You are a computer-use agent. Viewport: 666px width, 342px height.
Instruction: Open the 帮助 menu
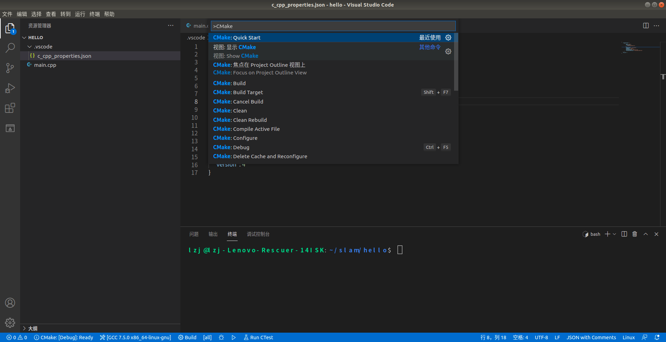pyautogui.click(x=109, y=14)
